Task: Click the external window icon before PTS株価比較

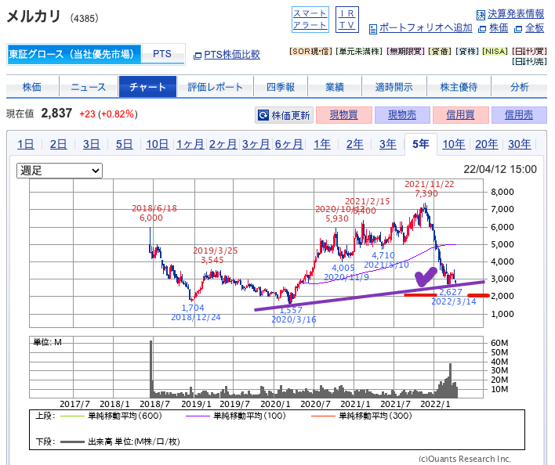Action: (198, 56)
